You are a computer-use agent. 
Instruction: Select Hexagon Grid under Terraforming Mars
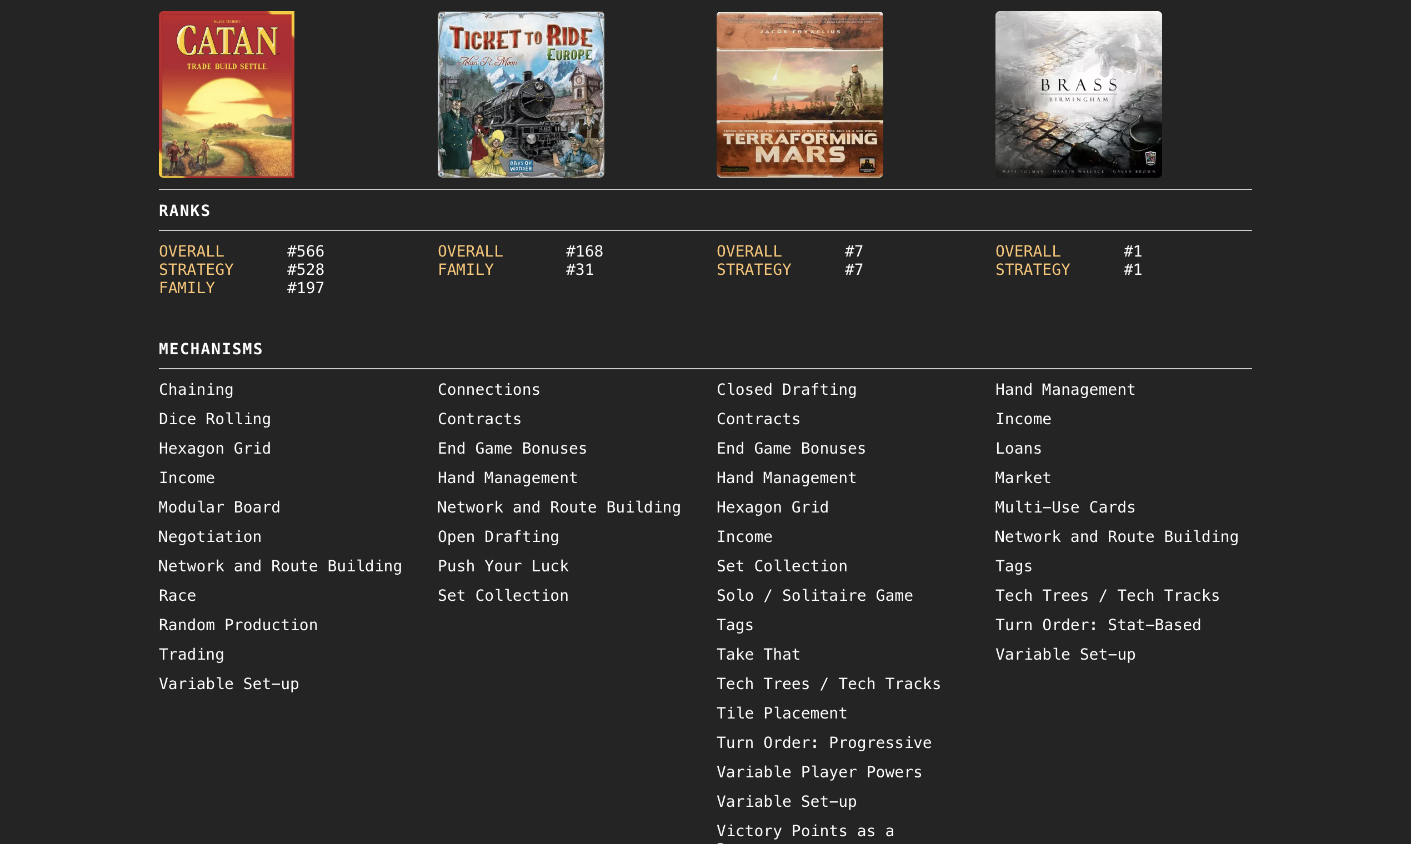pyautogui.click(x=773, y=508)
